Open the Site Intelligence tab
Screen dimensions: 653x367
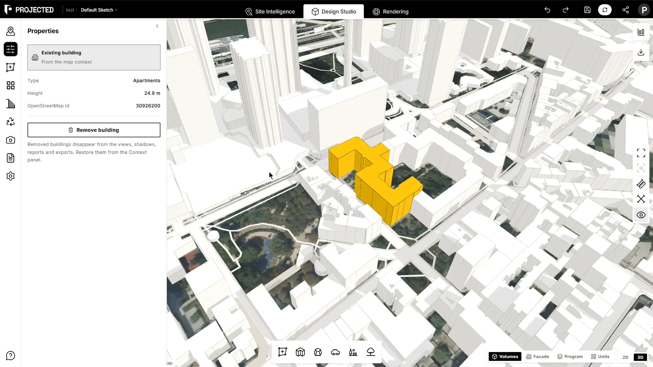click(270, 12)
